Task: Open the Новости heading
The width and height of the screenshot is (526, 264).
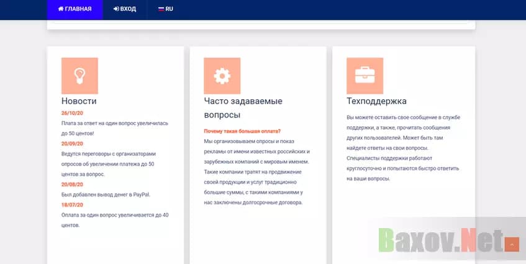Action: 79,101
